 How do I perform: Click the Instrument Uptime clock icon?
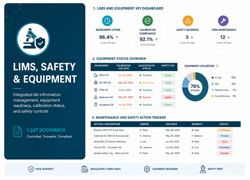[x=107, y=21]
